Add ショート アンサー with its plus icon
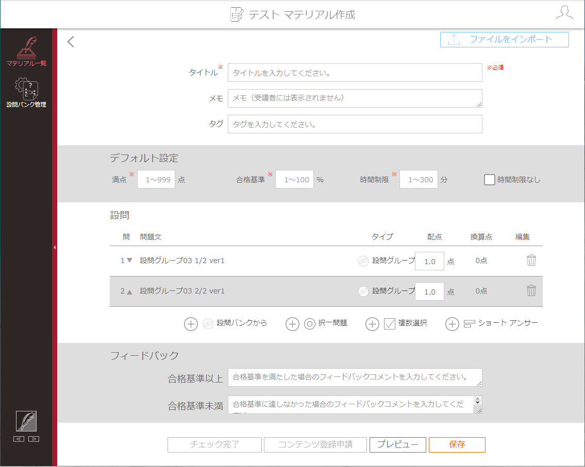Image resolution: width=585 pixels, height=467 pixels. tap(452, 324)
